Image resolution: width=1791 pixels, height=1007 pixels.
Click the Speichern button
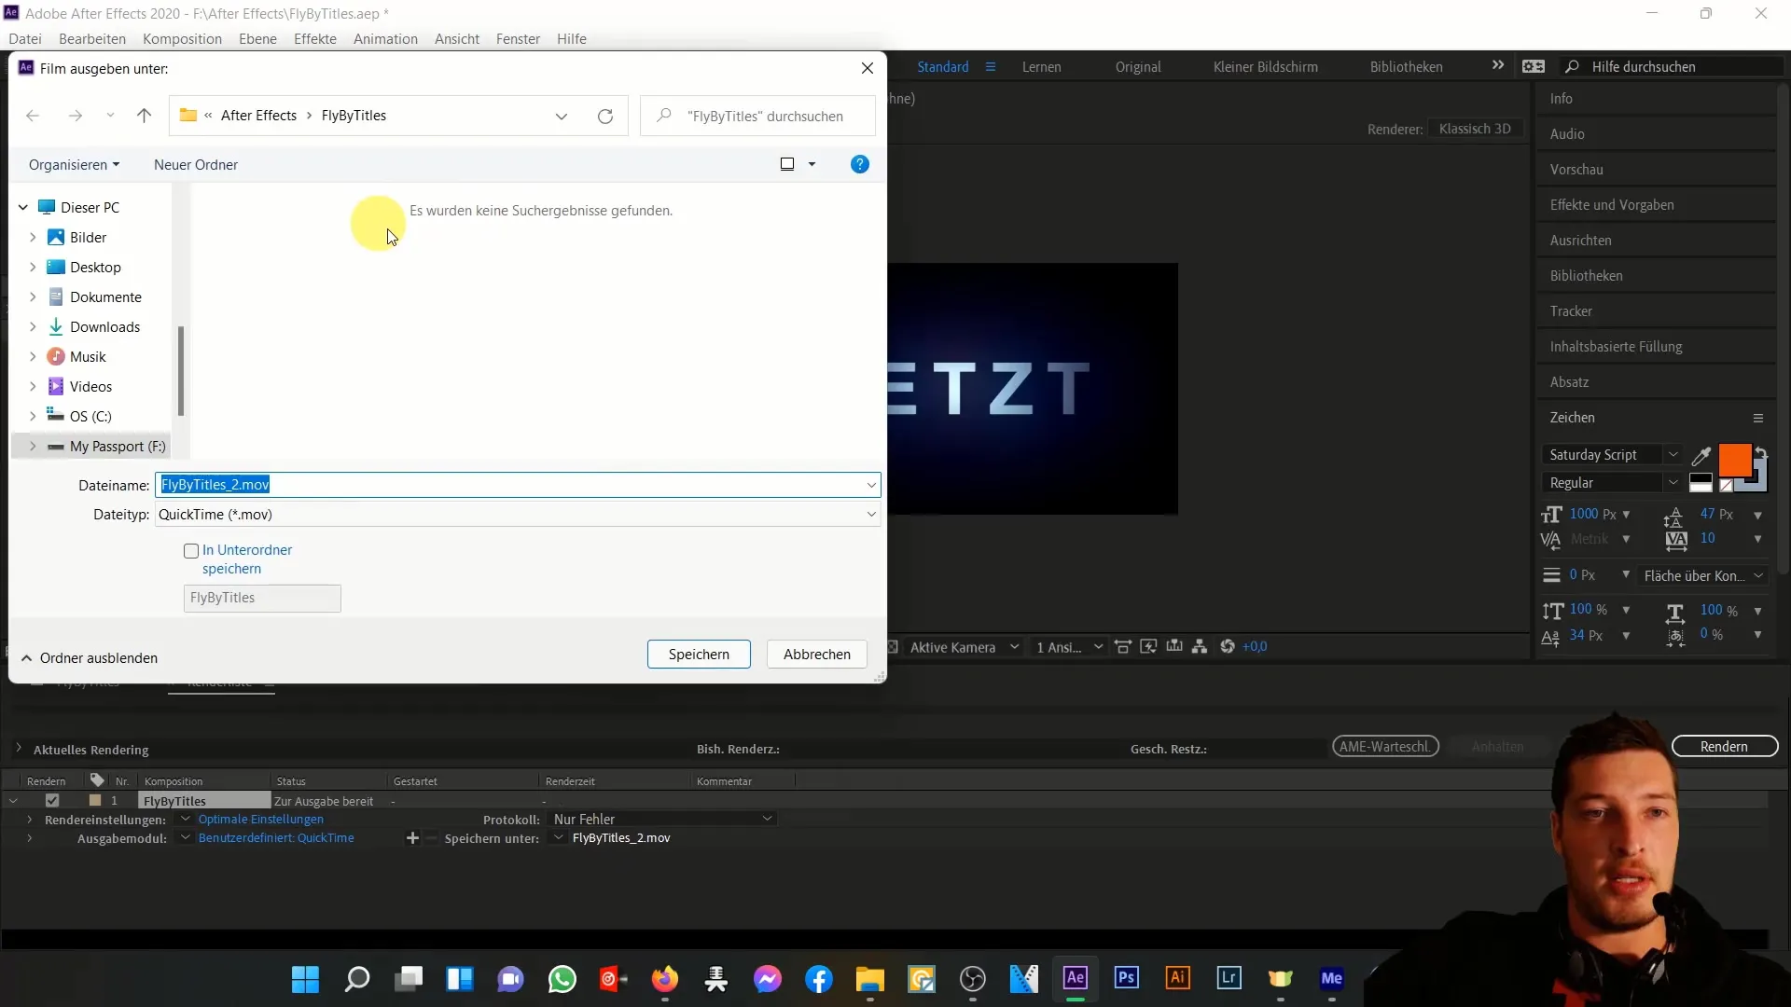point(699,655)
